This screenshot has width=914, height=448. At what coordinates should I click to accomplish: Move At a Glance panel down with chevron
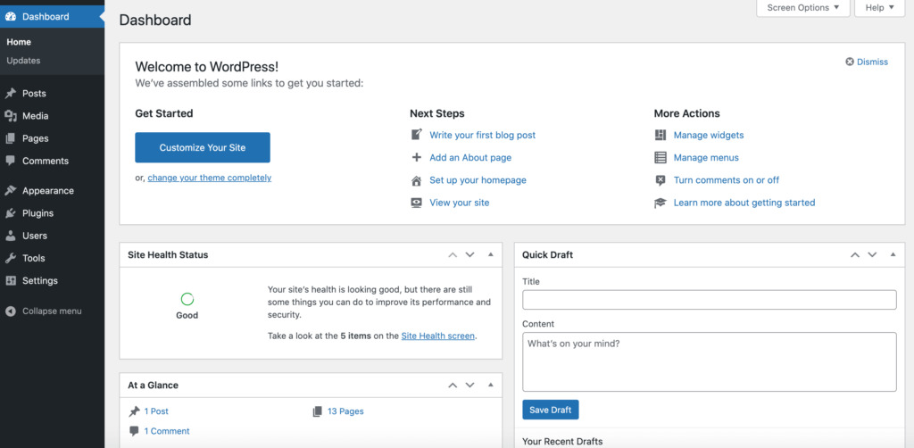469,385
